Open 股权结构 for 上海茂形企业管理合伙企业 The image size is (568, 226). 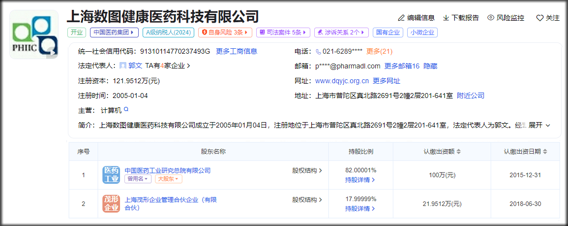[x=307, y=199]
